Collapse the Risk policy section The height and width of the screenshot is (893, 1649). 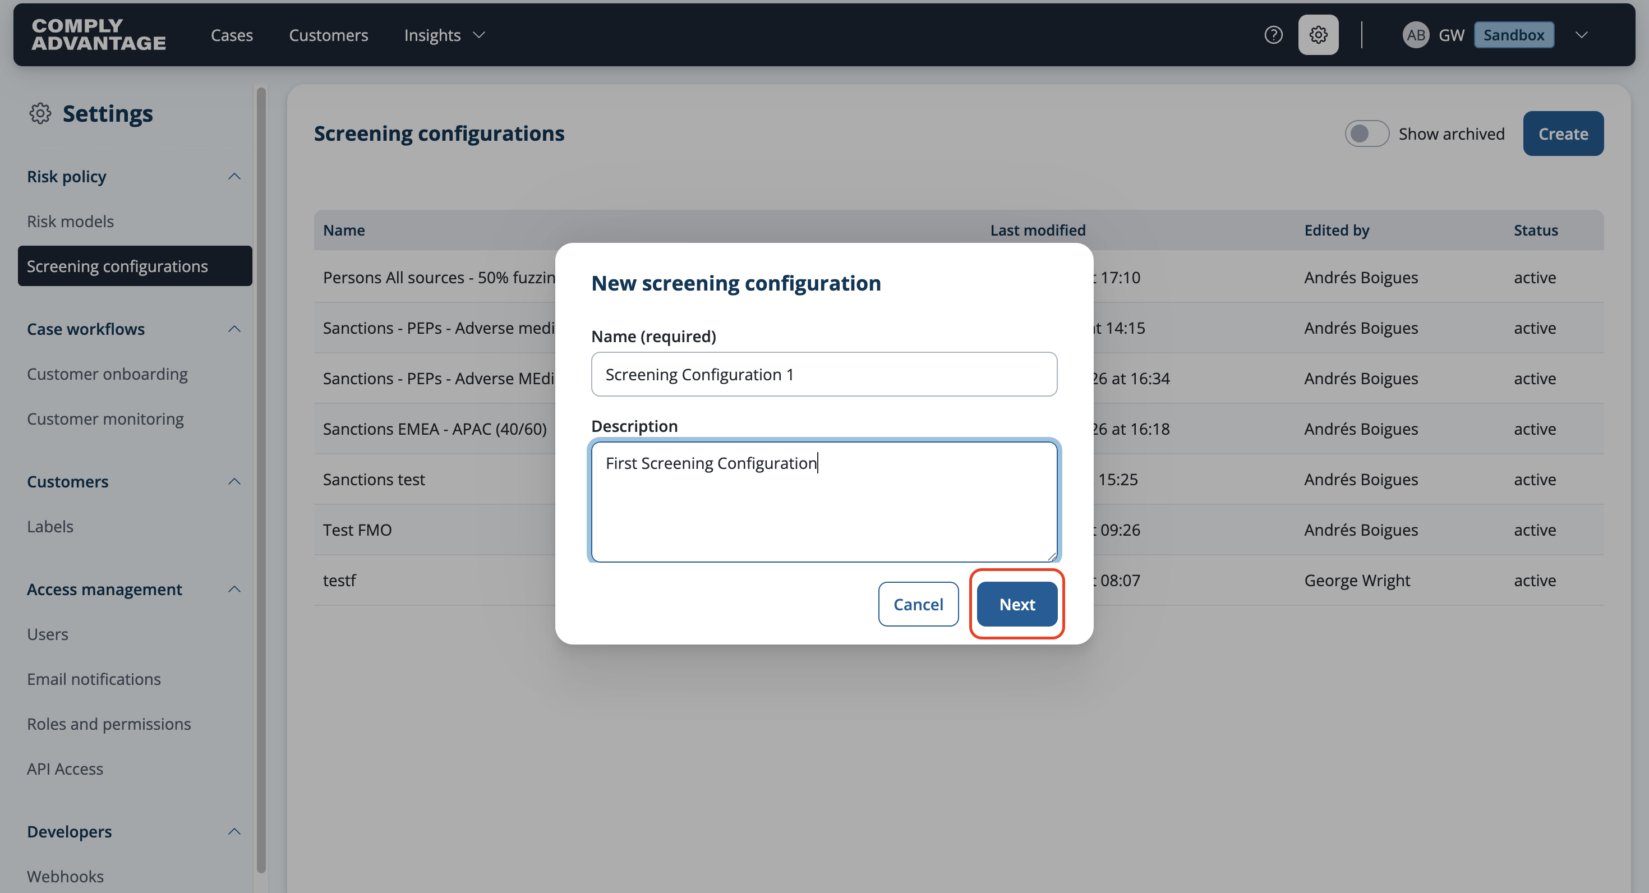tap(234, 176)
